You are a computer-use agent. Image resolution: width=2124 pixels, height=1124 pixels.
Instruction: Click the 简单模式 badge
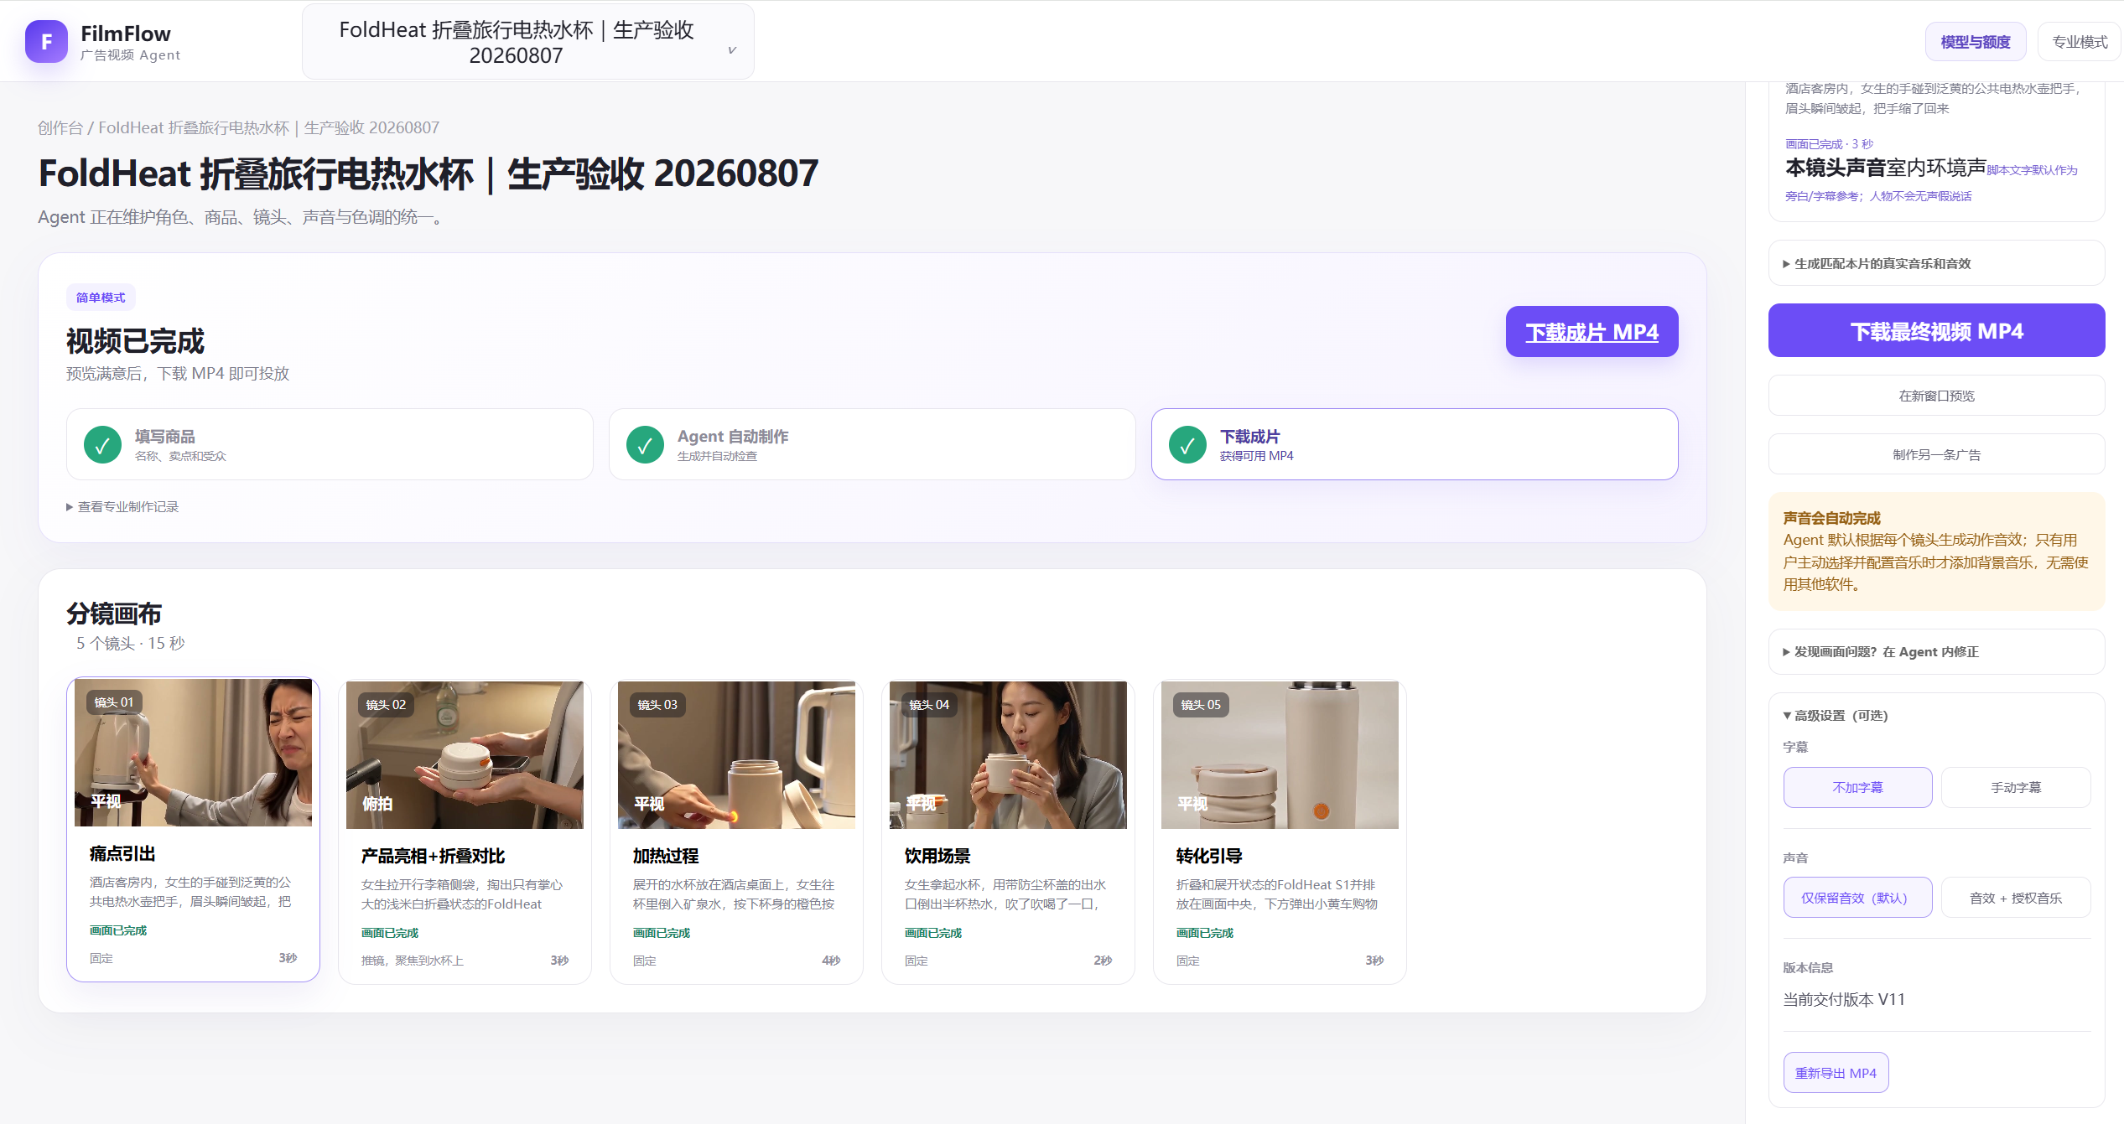[x=101, y=298]
